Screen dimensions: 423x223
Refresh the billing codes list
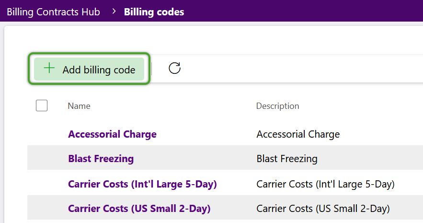[174, 68]
